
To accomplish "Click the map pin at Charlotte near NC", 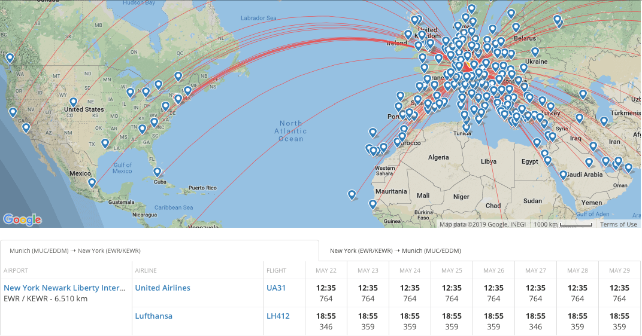I will pyautogui.click(x=155, y=122).
